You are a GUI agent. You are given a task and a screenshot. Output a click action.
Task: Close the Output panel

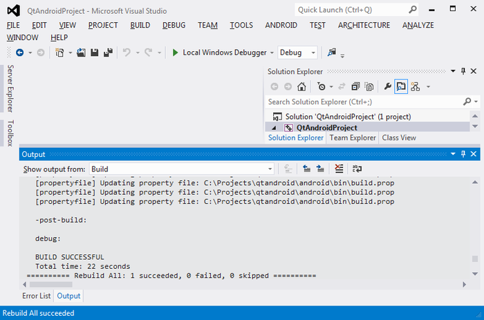pos(474,154)
